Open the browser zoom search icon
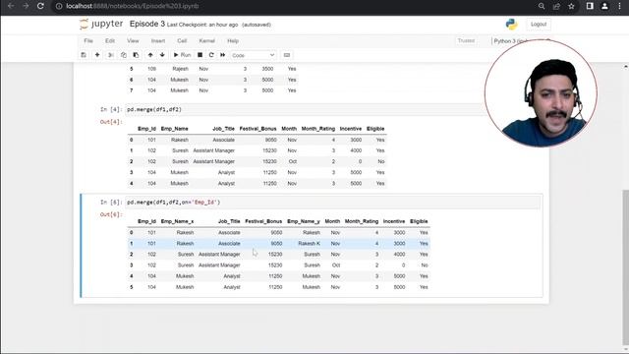Image resolution: width=629 pixels, height=354 pixels. pos(542,6)
